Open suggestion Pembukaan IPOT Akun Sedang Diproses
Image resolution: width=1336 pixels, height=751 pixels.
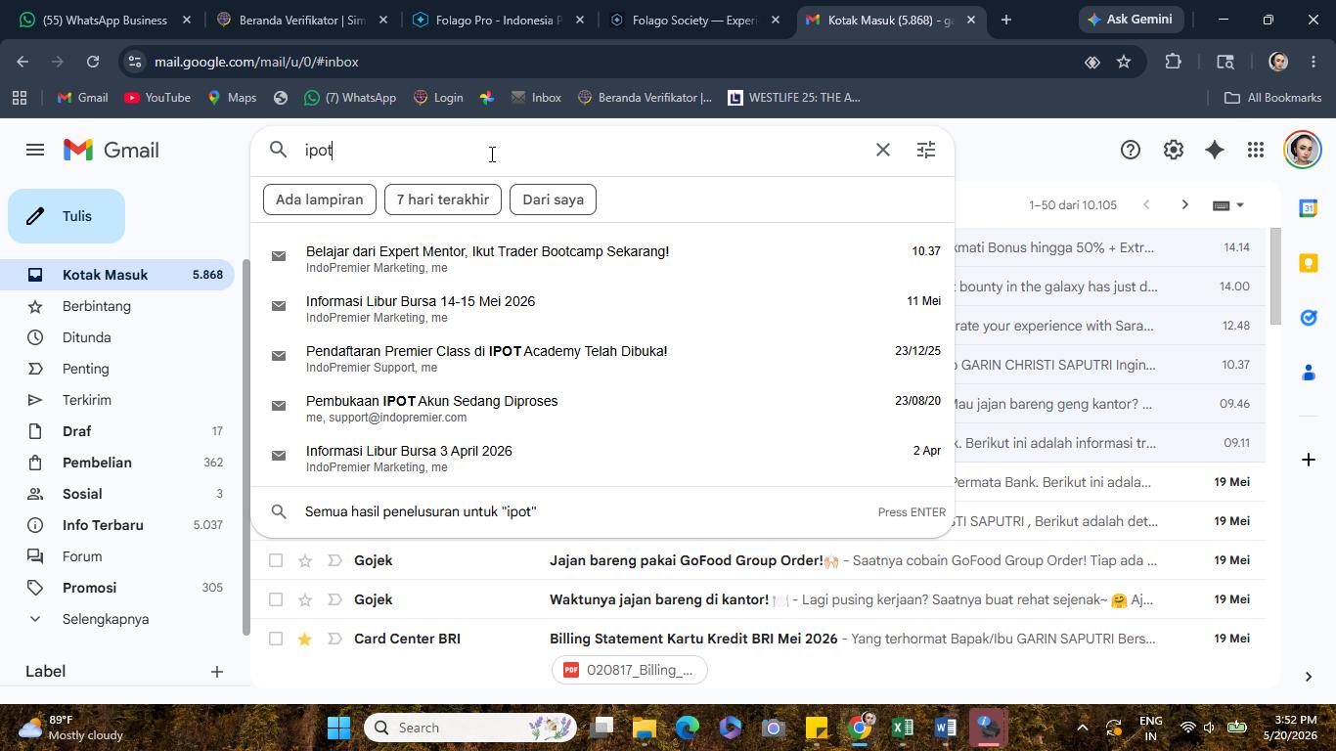click(x=601, y=408)
